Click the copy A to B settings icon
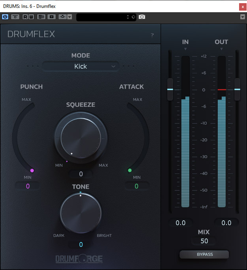 coord(51,17)
